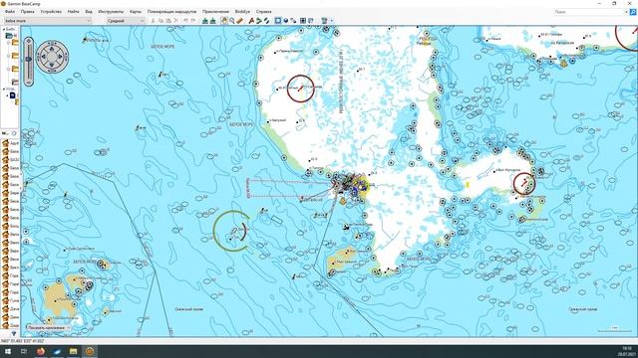Click zoom out at bottom of zoom slider

tap(29, 82)
